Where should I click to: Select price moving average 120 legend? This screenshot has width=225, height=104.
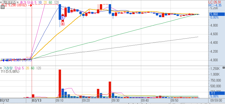pos(57,2)
